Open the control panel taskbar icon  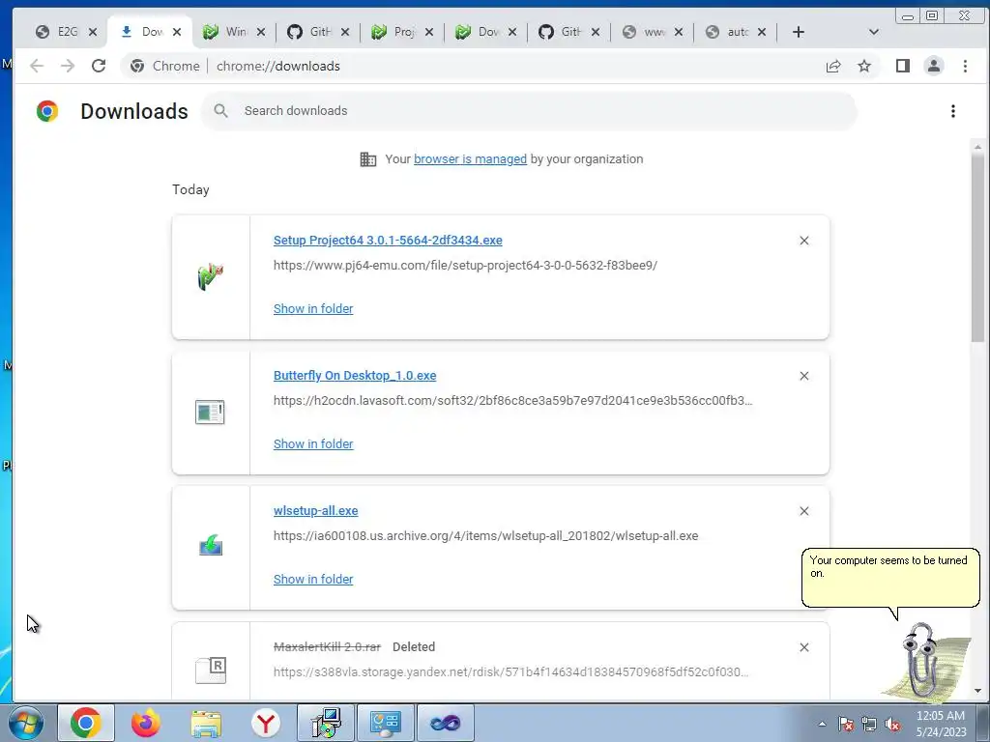pos(385,723)
